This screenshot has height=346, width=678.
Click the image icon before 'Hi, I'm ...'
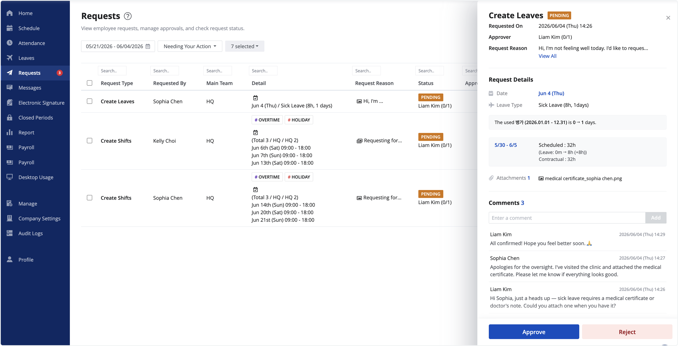coord(359,102)
